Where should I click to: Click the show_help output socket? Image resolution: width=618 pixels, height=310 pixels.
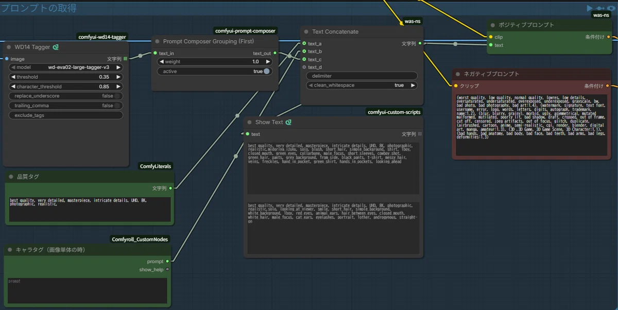click(x=167, y=269)
